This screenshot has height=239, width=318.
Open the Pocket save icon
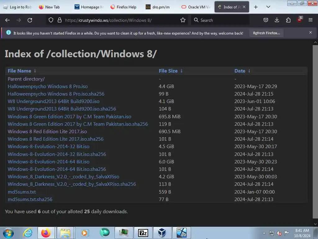click(266, 20)
